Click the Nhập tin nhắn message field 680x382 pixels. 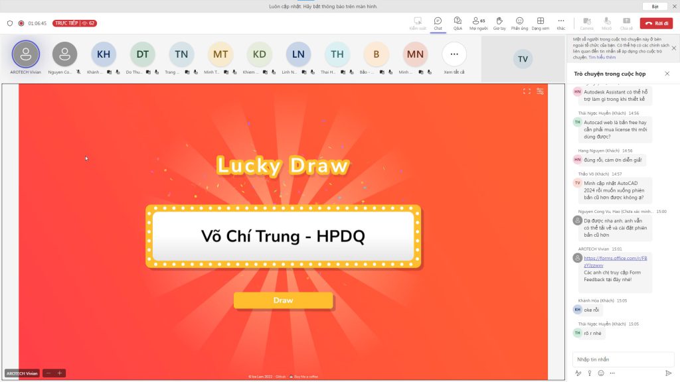click(623, 359)
